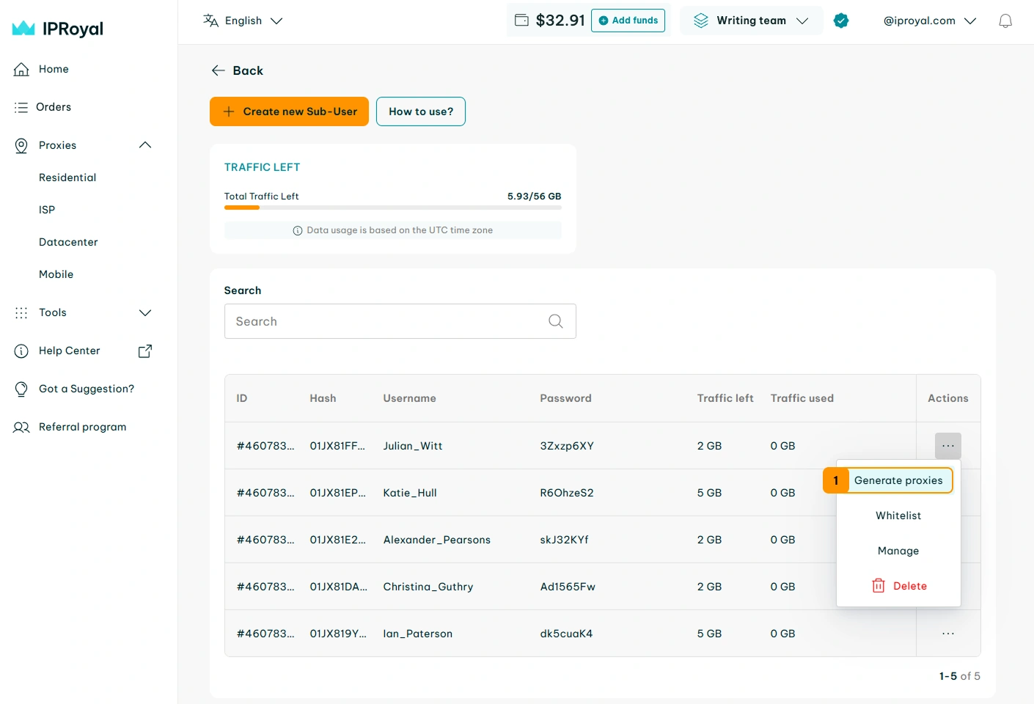Click the IPRoyal crown logo
This screenshot has height=704, width=1034.
click(x=23, y=29)
